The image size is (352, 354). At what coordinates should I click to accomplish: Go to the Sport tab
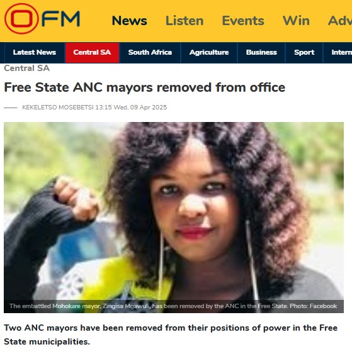[304, 52]
